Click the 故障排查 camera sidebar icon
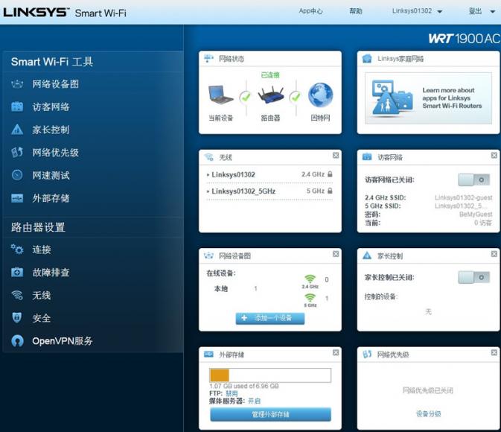This screenshot has width=501, height=432. 17,273
